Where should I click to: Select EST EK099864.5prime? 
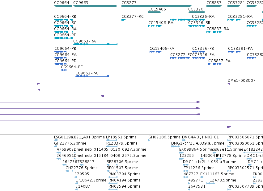click(196, 149)
